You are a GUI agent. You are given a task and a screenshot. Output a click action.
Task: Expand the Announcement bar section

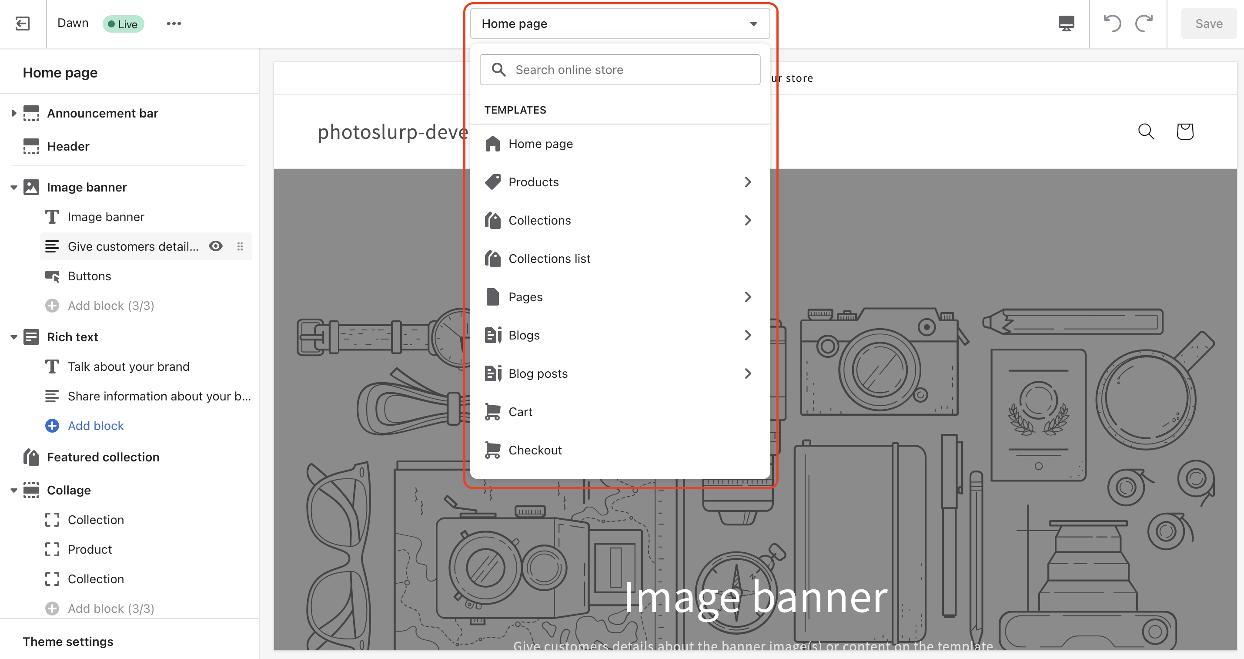pos(13,113)
